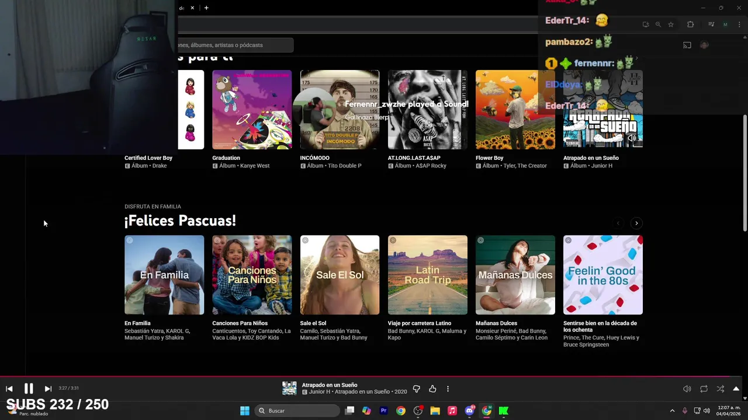Toggle shuffle in the player bar
The height and width of the screenshot is (420, 748).
[720, 388]
